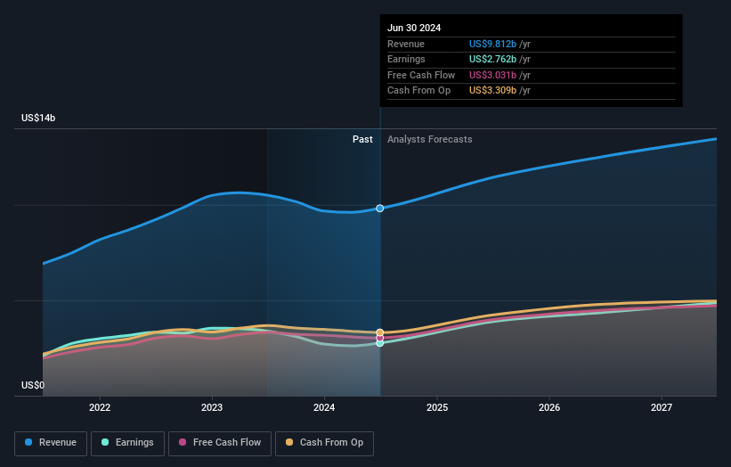
Task: Click the US$3.309b cash from op value
Action: point(492,91)
